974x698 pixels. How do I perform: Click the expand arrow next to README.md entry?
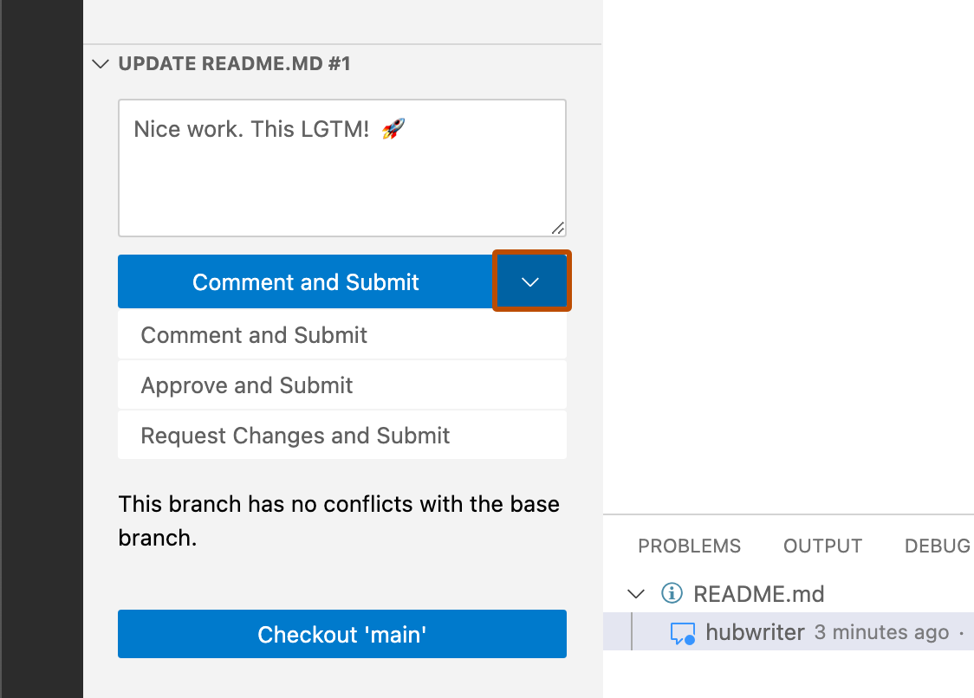point(636,593)
